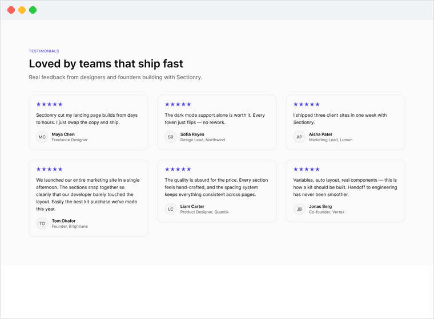Click the star rating in Maya Chen's card

coord(49,104)
